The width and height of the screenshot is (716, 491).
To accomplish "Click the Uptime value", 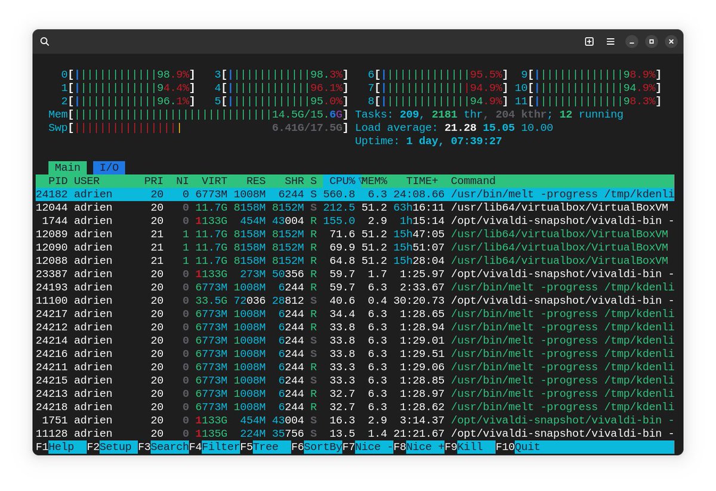I will click(x=454, y=141).
